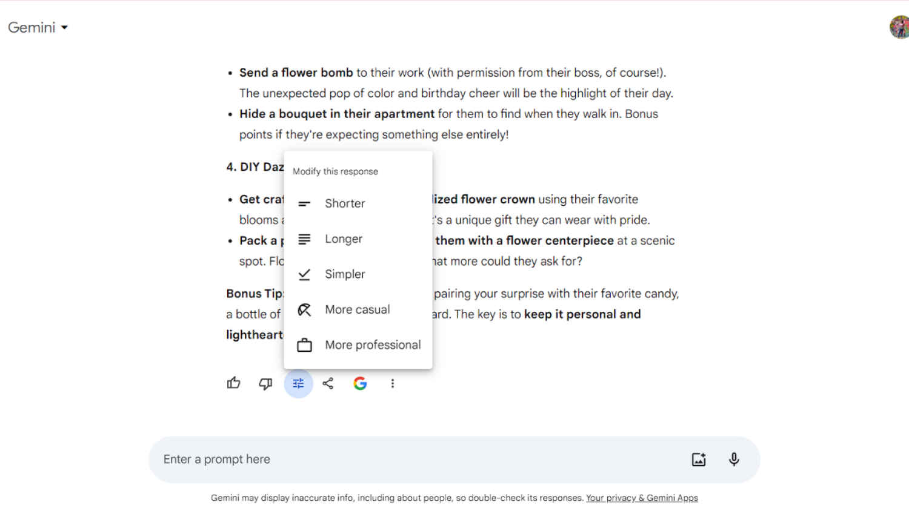Open the three-dot more options icon
Image resolution: width=909 pixels, height=511 pixels.
(x=393, y=383)
